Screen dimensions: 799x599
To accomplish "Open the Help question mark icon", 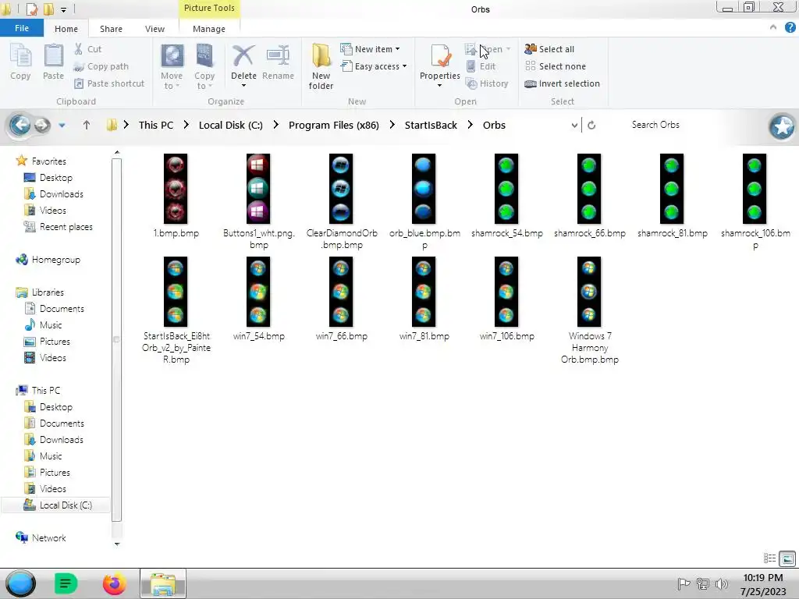I will (x=790, y=27).
